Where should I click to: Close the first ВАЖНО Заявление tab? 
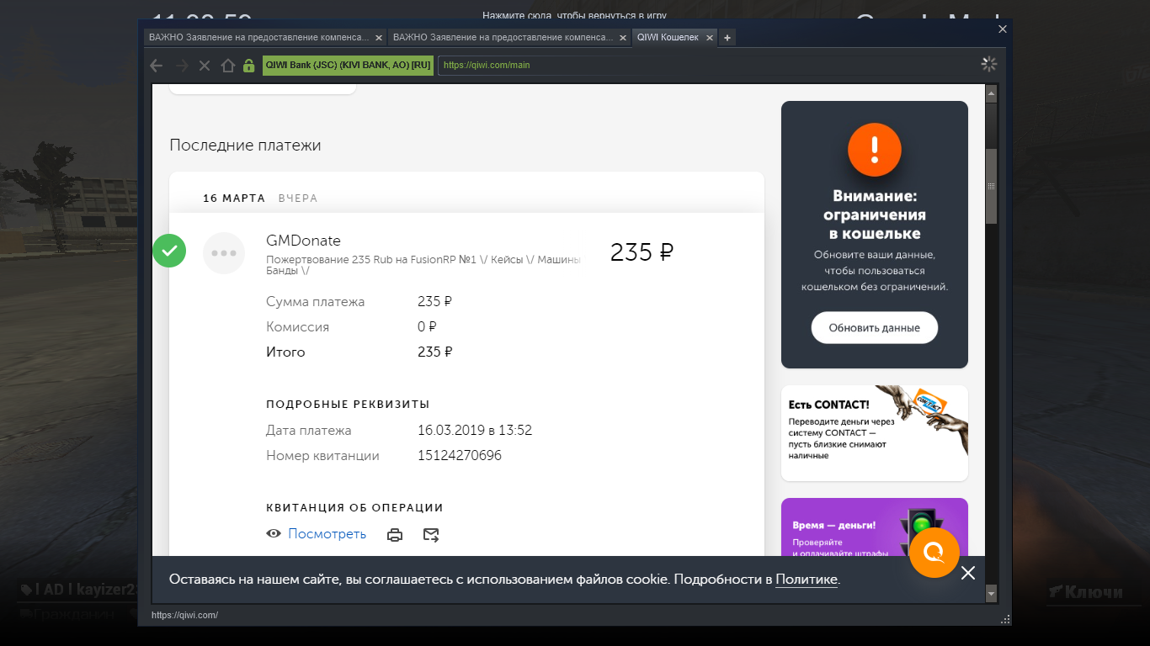(379, 38)
